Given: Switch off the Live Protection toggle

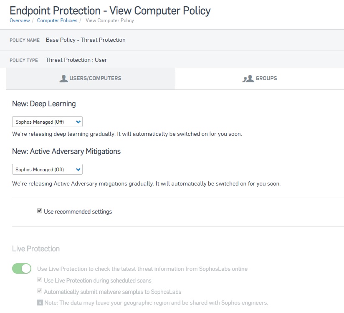Looking at the screenshot, I should tap(22, 269).
